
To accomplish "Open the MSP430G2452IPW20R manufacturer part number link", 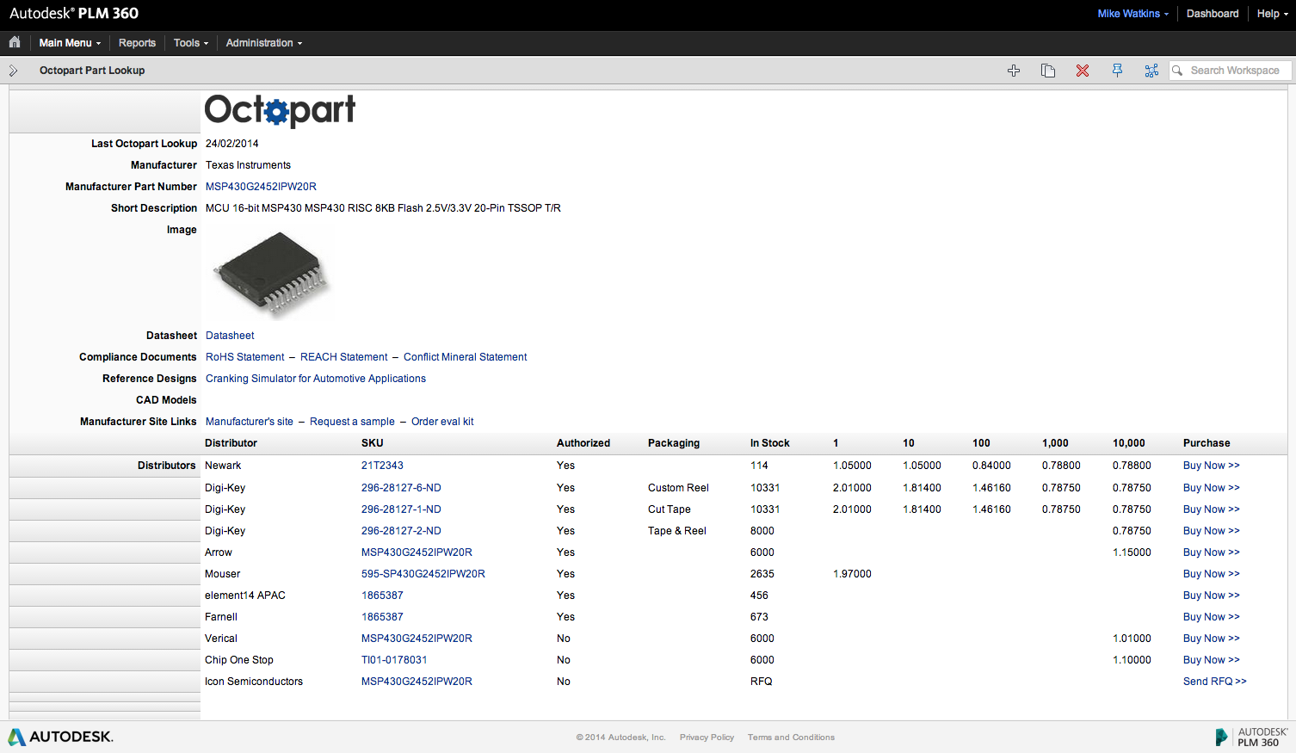I will (x=261, y=187).
